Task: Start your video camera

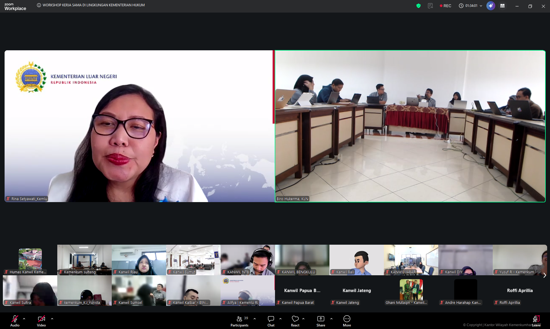Action: (x=41, y=319)
